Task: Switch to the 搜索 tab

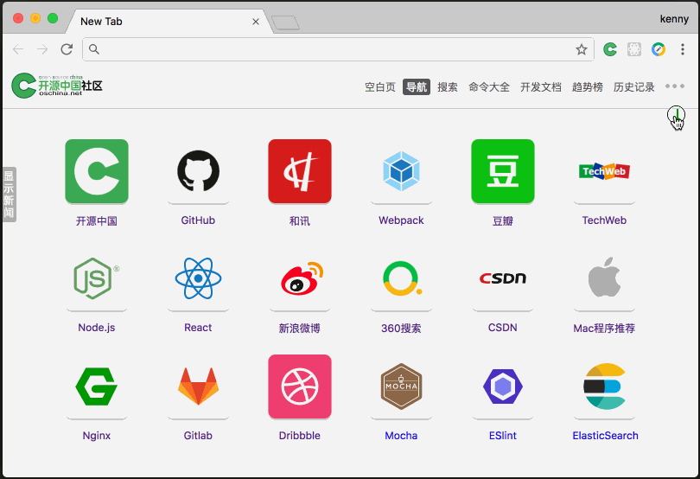Action: pos(448,86)
